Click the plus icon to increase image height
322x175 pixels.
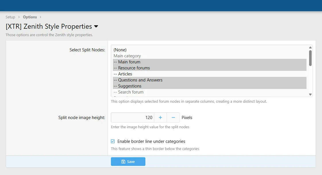pos(160,118)
